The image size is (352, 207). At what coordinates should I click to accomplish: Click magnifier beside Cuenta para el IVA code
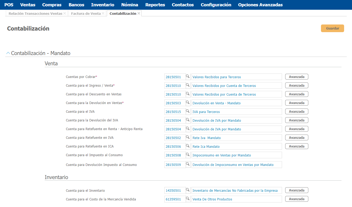(188, 111)
